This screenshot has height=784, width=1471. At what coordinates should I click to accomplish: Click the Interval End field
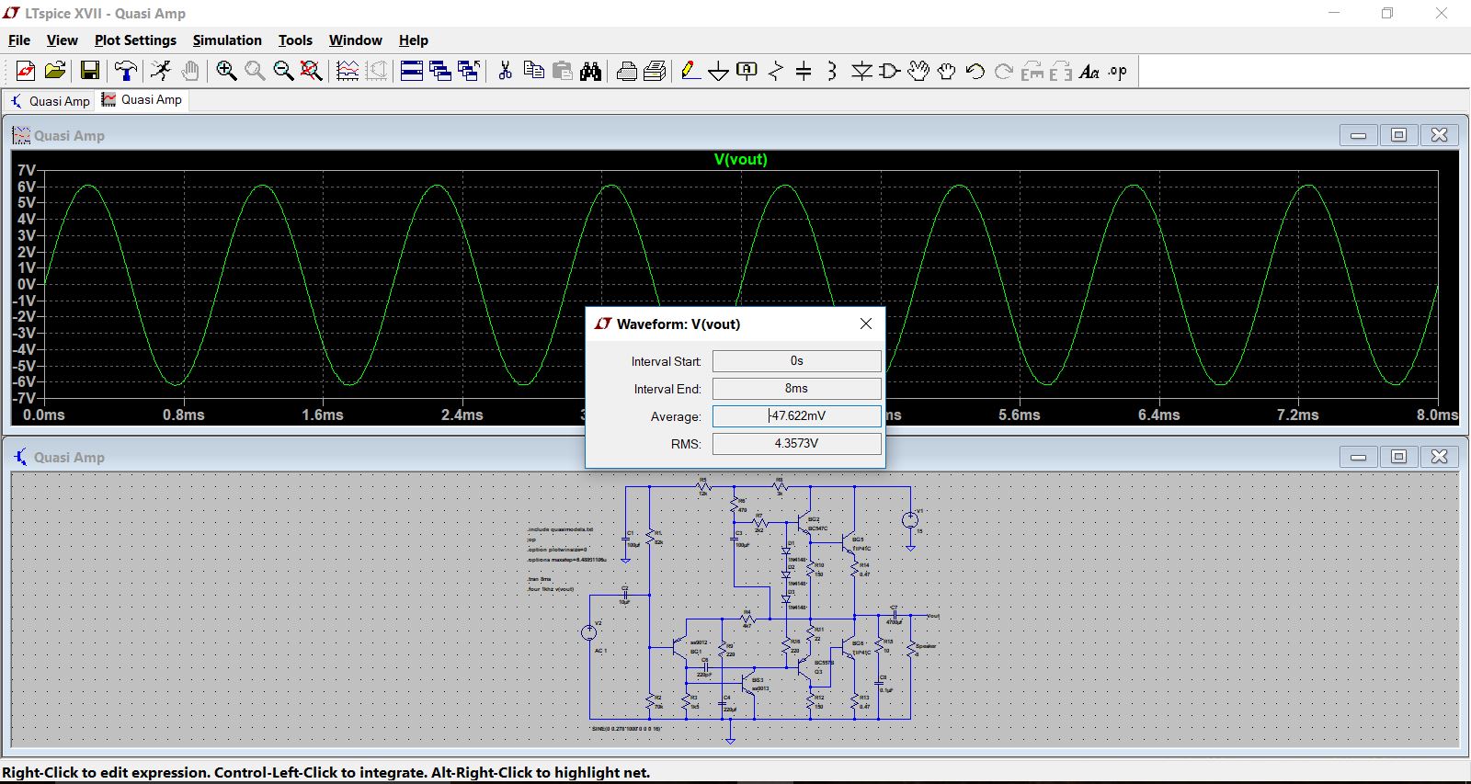pyautogui.click(x=796, y=389)
